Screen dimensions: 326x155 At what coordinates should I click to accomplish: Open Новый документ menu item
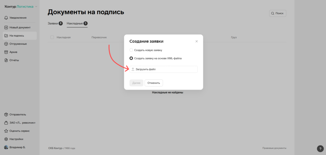tap(20, 27)
